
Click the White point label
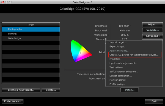(x=101, y=35)
